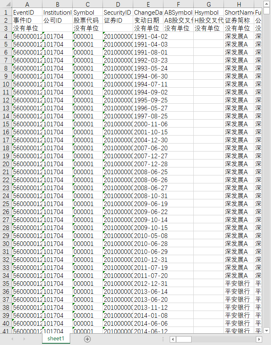Click 平安银行 in row 40
The height and width of the screenshot is (345, 271).
pyautogui.click(x=239, y=323)
